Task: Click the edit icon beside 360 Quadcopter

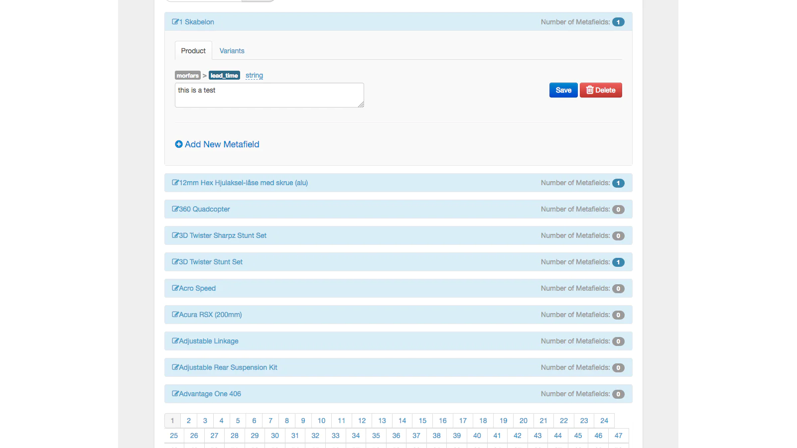Action: pyautogui.click(x=175, y=209)
